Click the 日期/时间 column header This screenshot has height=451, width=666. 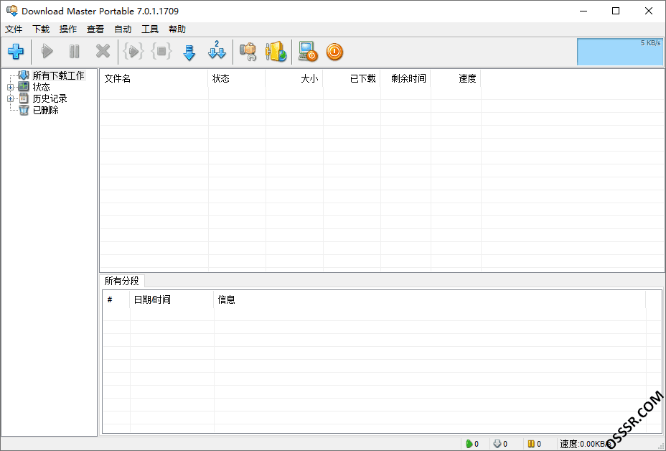pyautogui.click(x=172, y=299)
